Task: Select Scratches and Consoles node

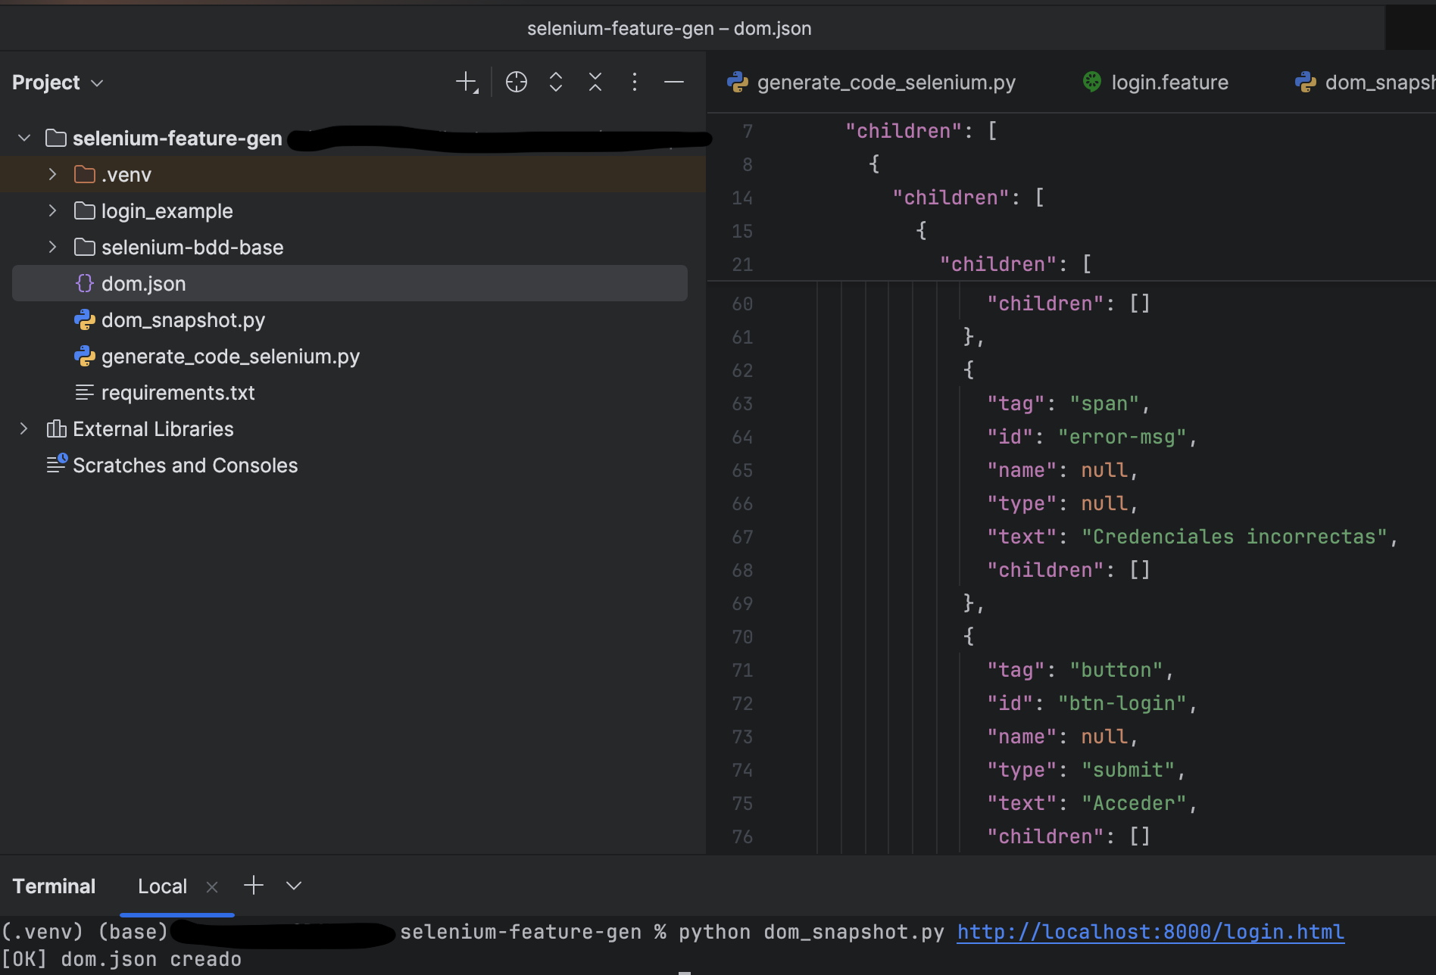Action: (x=186, y=466)
